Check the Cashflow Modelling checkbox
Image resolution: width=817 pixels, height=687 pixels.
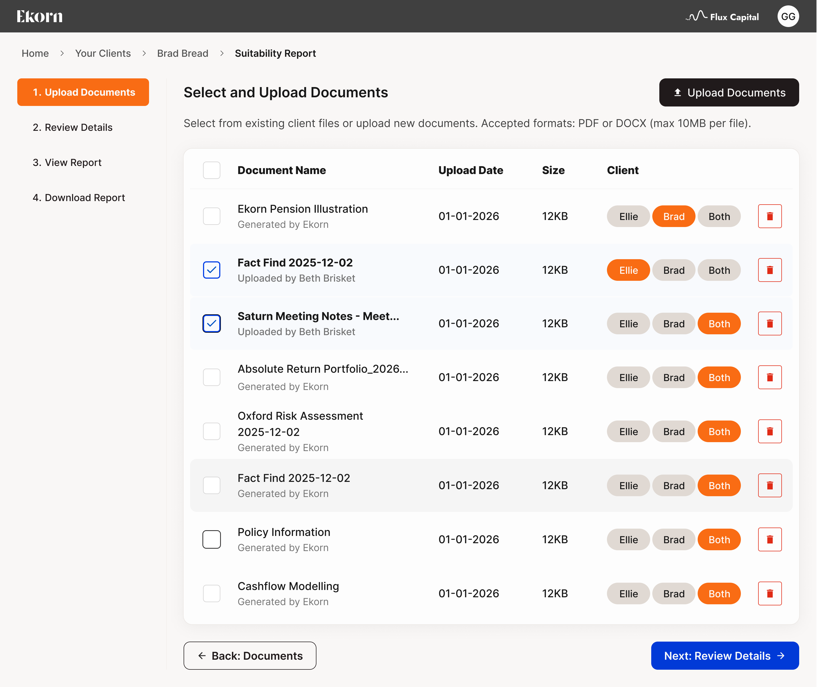(212, 593)
